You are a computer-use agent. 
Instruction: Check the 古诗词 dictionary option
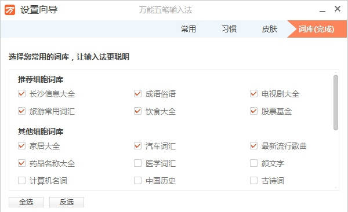(253, 181)
